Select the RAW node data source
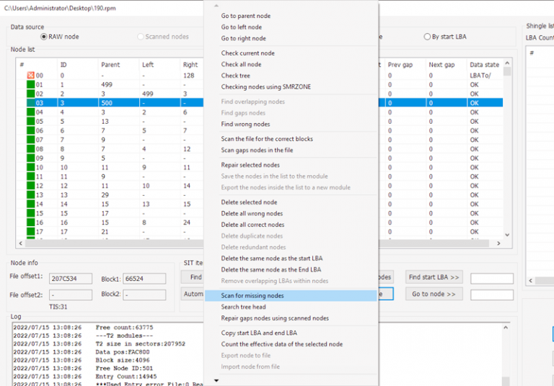Screen dimensions: 554x386 click(x=45, y=37)
